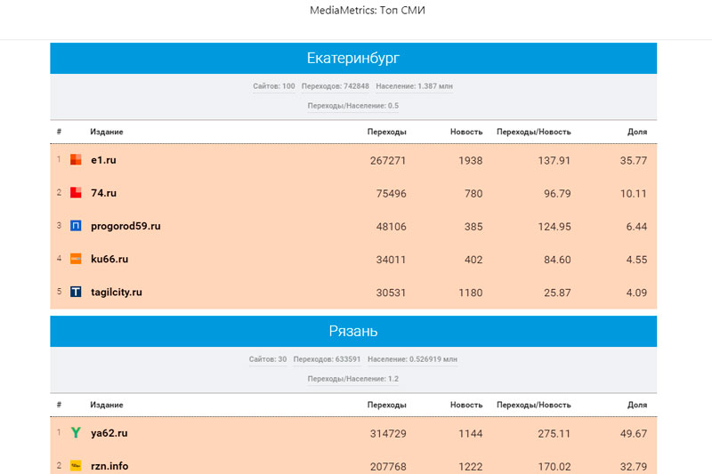Image resolution: width=712 pixels, height=474 pixels.
Task: Open the ya62.ru link
Action: pyautogui.click(x=109, y=433)
